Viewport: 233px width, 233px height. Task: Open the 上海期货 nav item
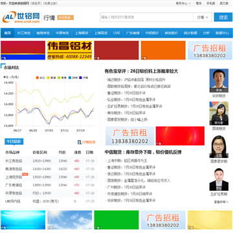tap(82, 33)
